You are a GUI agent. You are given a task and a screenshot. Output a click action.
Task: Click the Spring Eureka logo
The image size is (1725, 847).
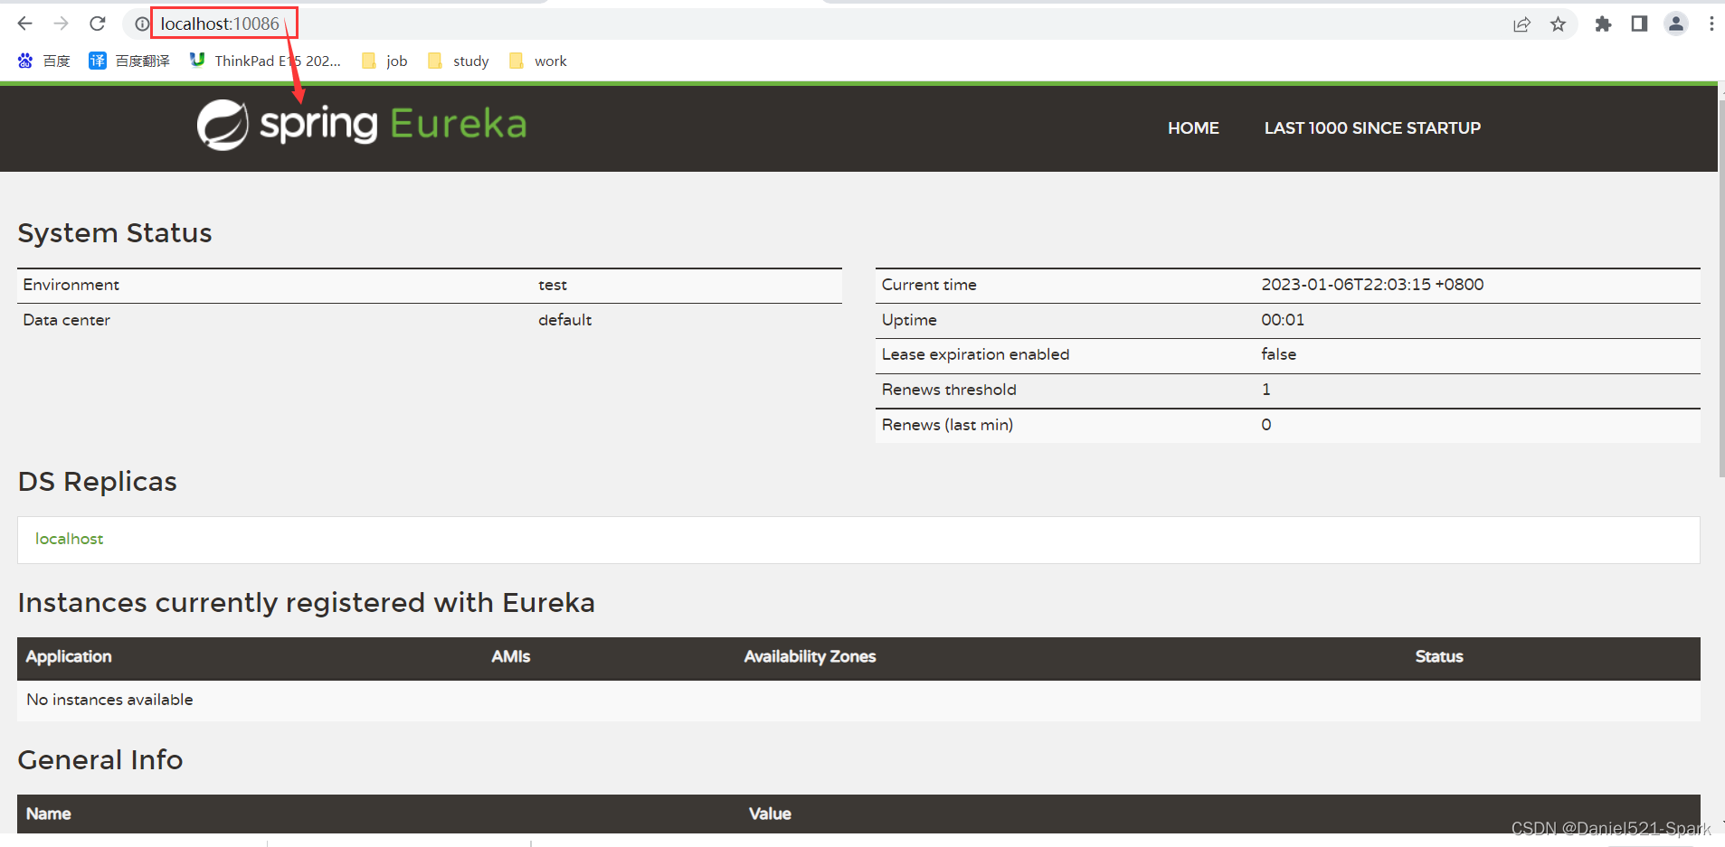362,125
